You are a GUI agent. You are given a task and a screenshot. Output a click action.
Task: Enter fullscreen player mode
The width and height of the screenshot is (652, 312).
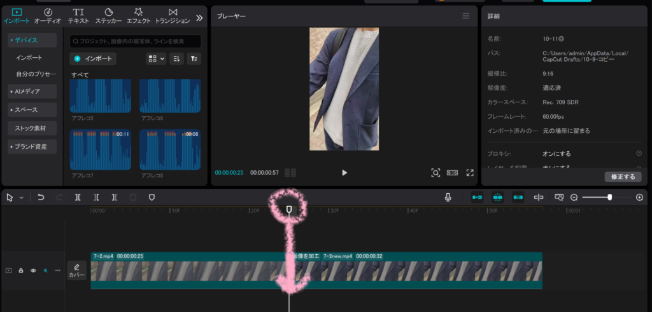click(x=470, y=173)
